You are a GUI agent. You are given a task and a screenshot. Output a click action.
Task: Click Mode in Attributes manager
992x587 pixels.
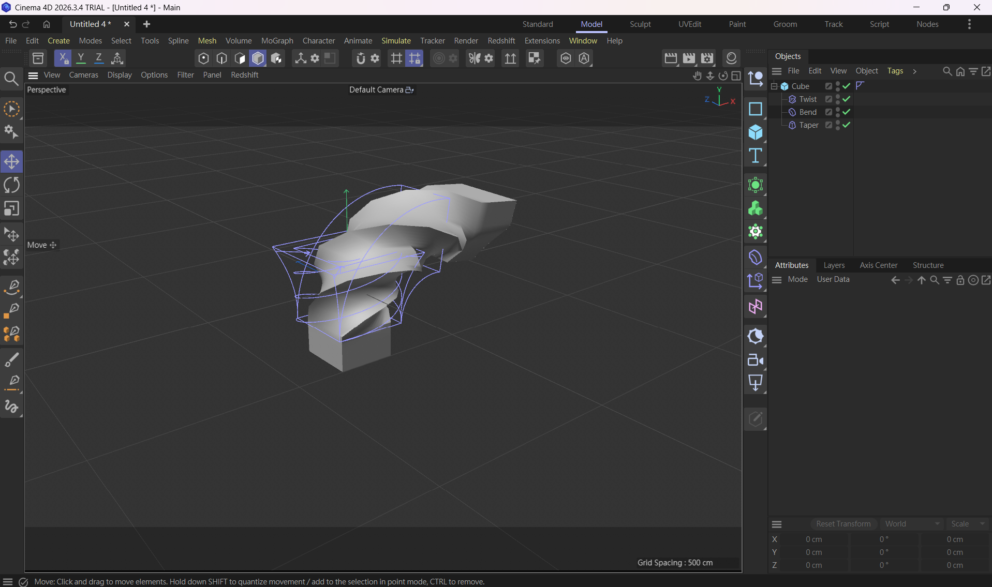[x=797, y=279]
